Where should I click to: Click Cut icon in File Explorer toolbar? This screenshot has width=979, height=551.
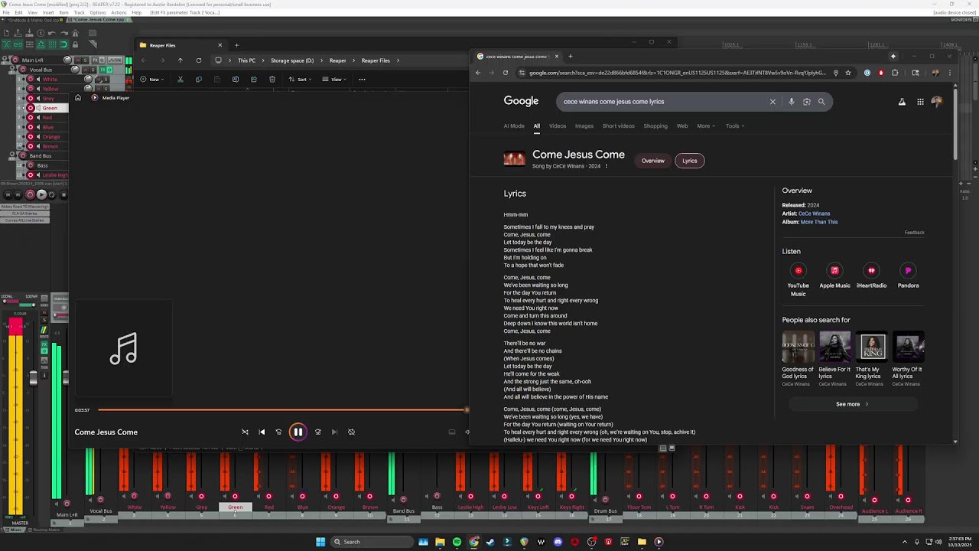pos(180,79)
